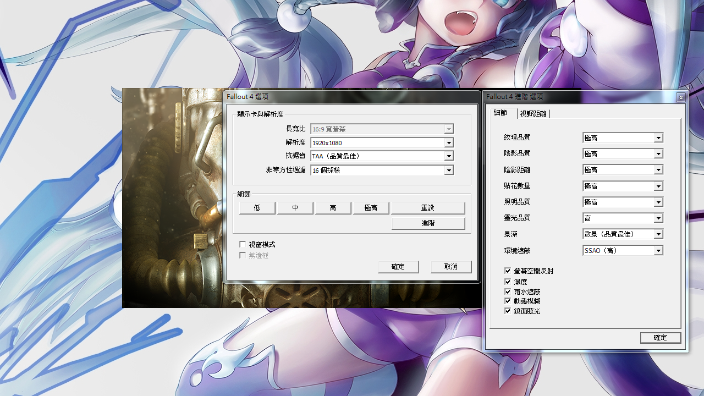Click 取消 to cancel options

[x=451, y=267]
